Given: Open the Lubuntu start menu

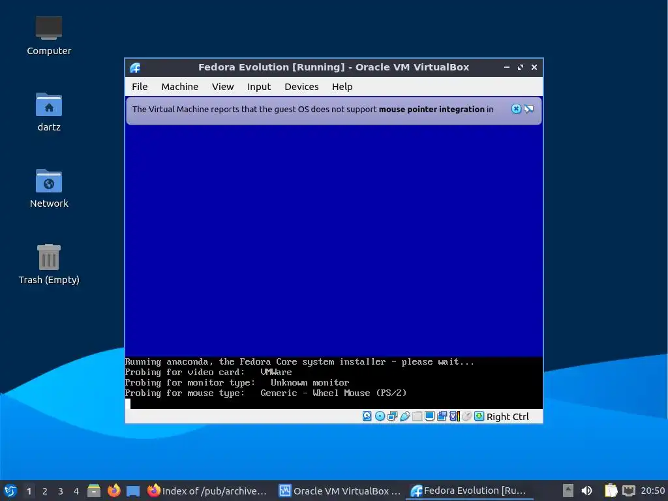Looking at the screenshot, I should point(10,491).
